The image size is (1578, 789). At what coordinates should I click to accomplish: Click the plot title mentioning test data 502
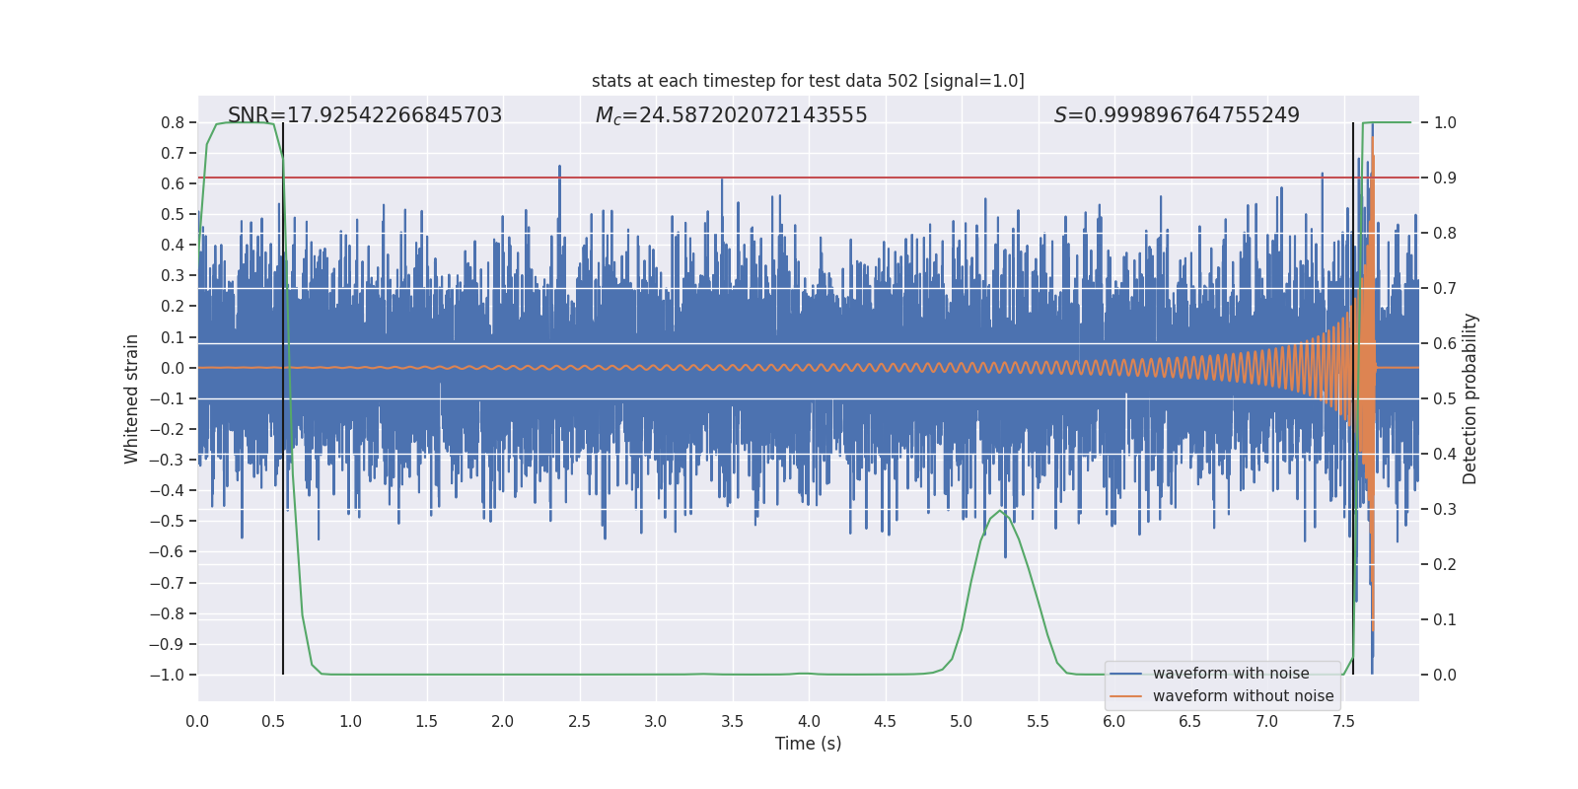(808, 81)
